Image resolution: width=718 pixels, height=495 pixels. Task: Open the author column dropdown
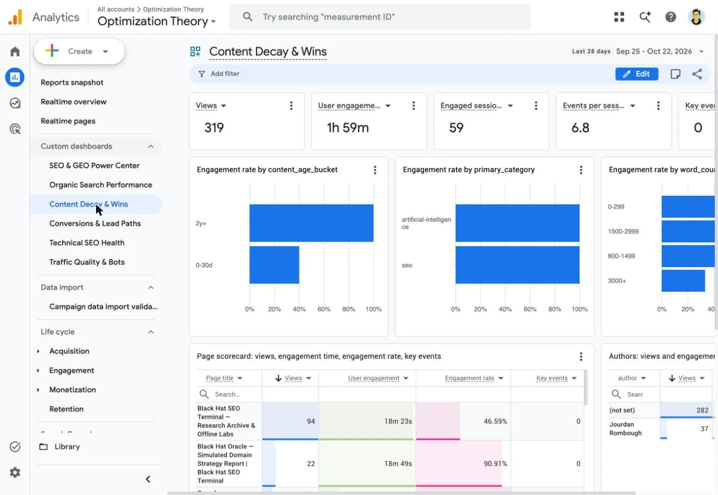click(x=643, y=378)
